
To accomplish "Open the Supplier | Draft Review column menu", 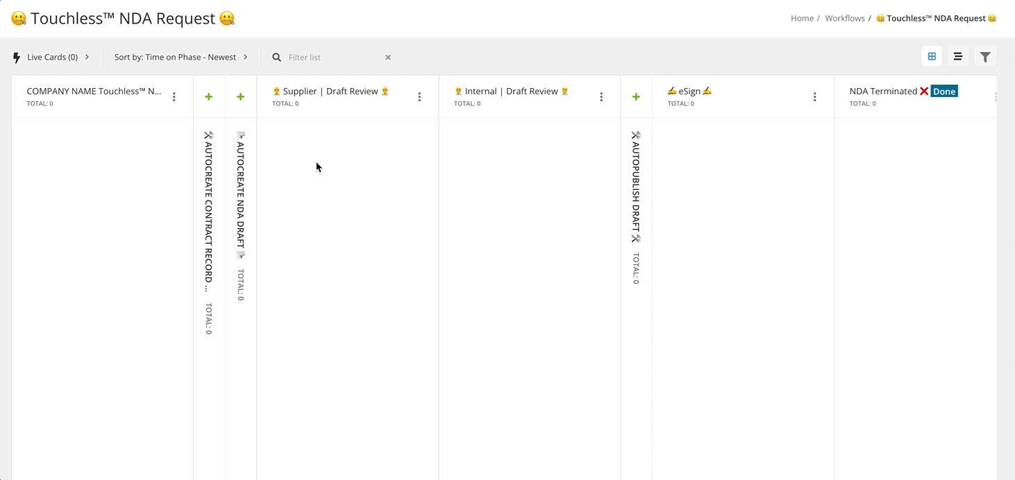I will [419, 97].
